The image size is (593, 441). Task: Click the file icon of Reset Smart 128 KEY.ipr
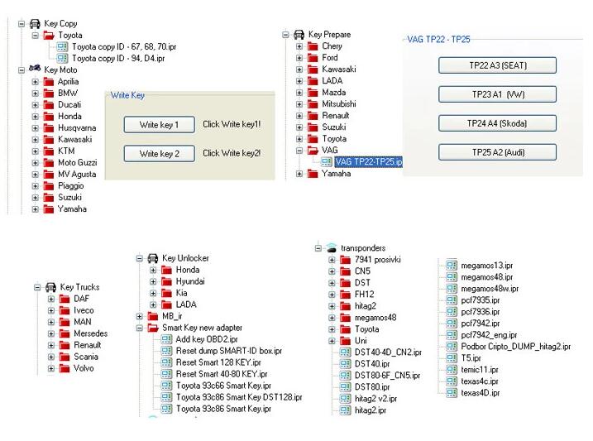point(166,362)
